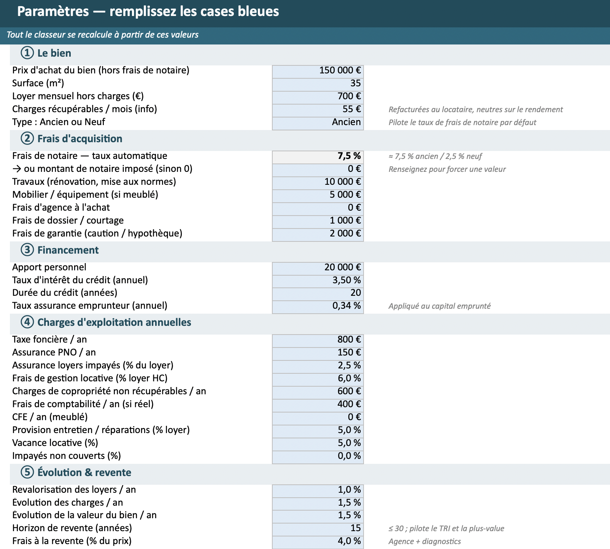Select label Taux d'intérêt du crédit

coord(80,280)
